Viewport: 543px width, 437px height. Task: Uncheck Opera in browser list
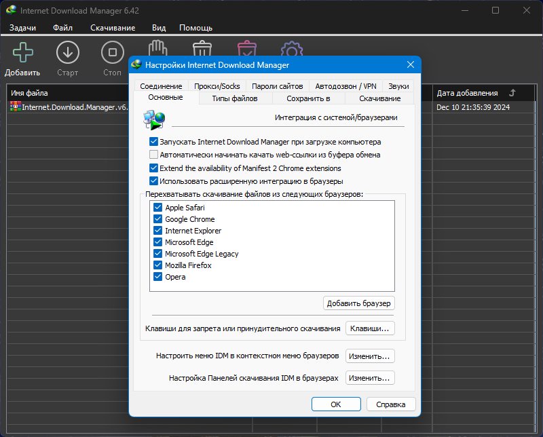[157, 276]
